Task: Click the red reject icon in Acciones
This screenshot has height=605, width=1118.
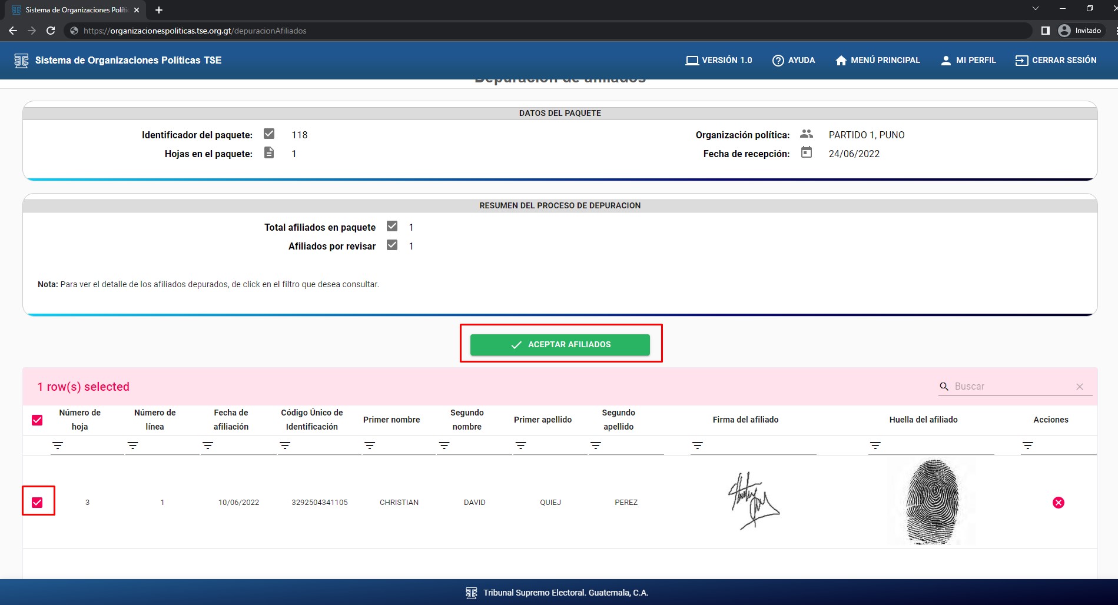Action: (x=1058, y=503)
